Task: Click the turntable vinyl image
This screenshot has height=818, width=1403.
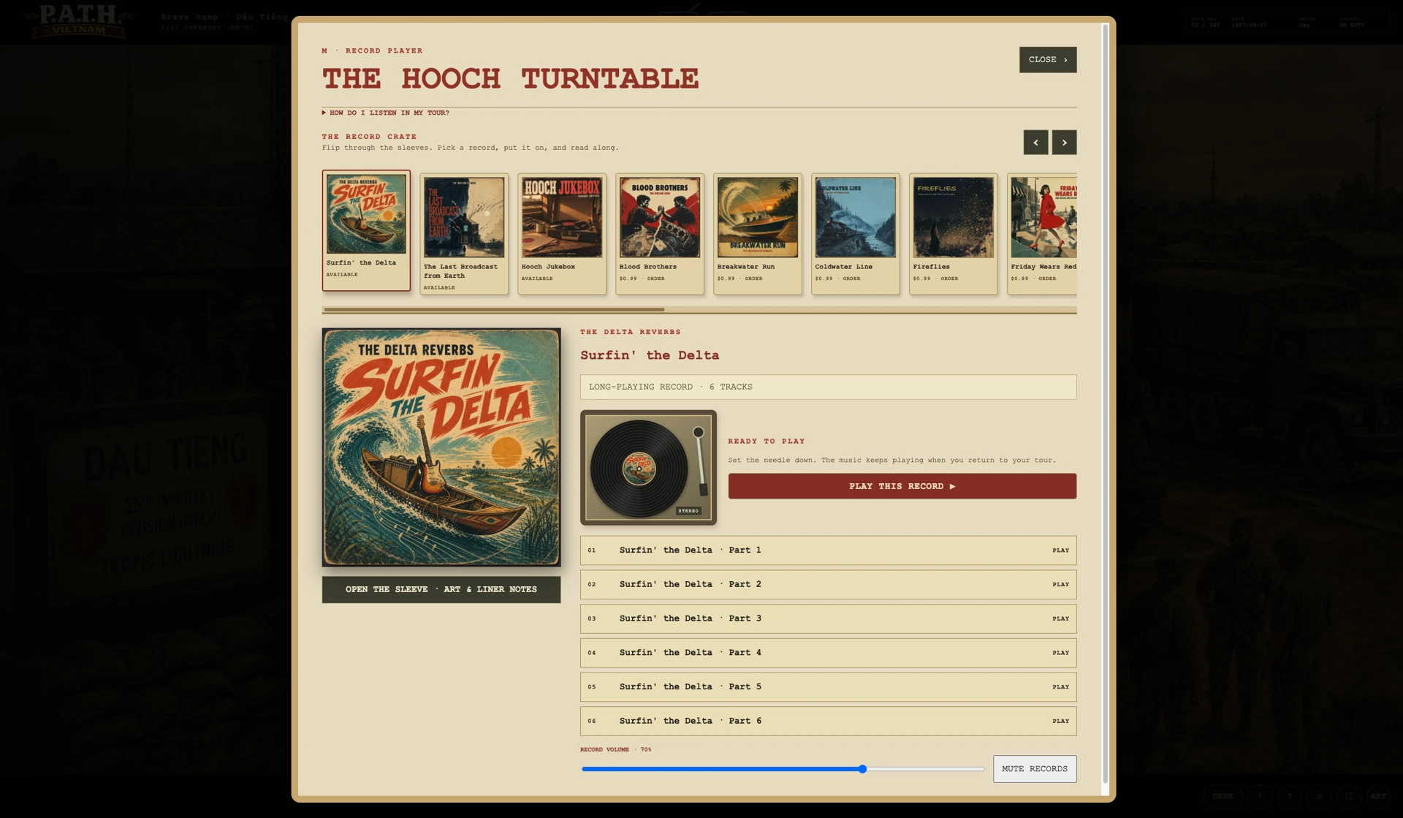Action: click(x=648, y=468)
